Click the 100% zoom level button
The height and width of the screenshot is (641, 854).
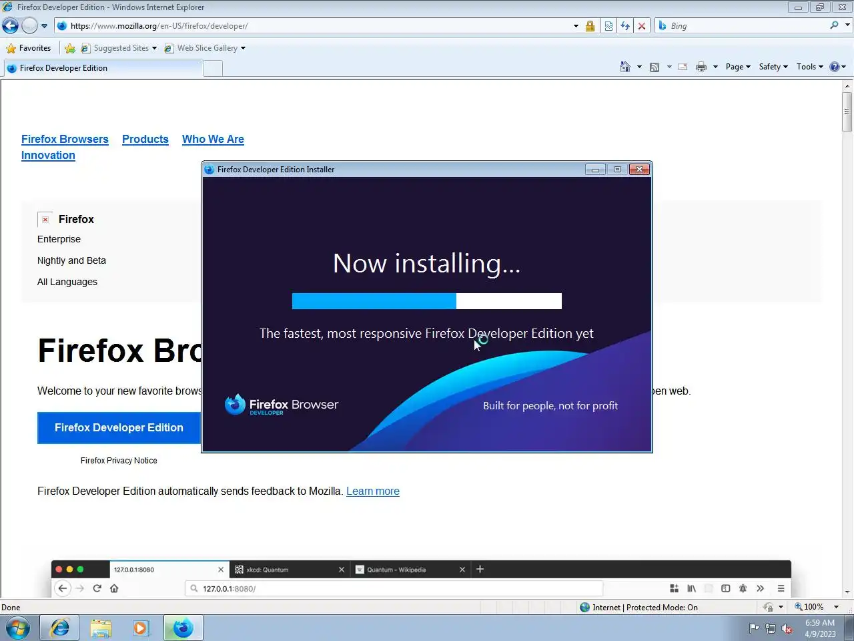809,607
